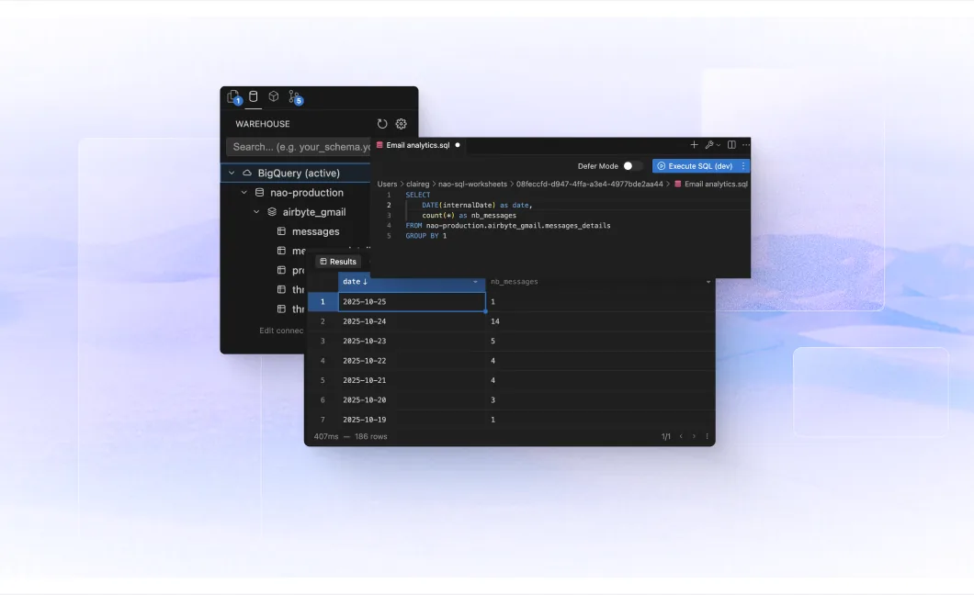Click the Users breadcrumb segment
Viewport: 974px width, 595px height.
[x=387, y=185]
